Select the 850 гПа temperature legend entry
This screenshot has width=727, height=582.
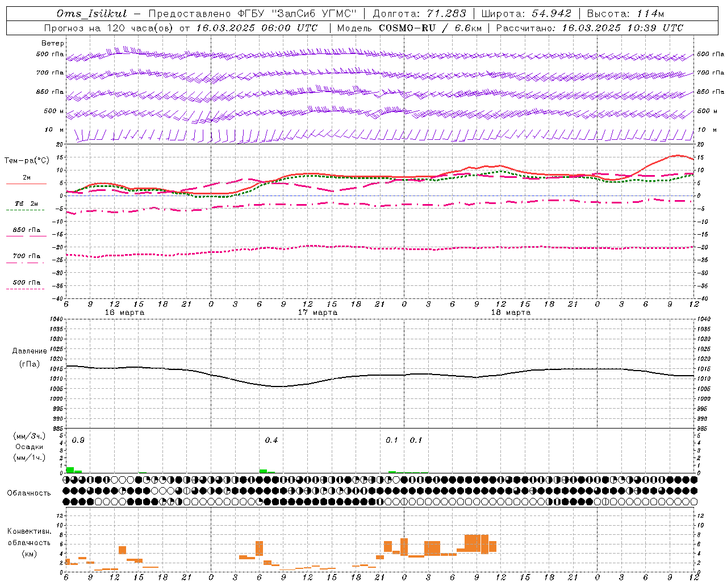point(27,230)
